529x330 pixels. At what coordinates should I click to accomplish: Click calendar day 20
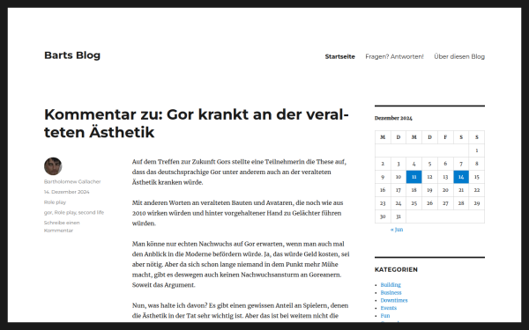pos(445,190)
